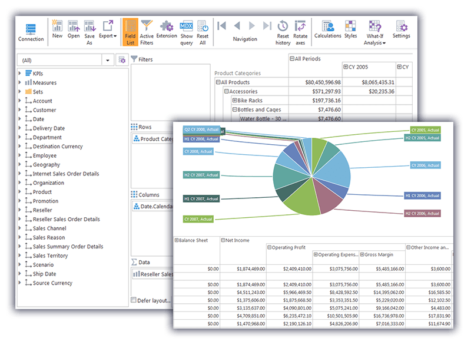Collapse the Accessories row
This screenshot has height=345, width=471.
point(227,91)
